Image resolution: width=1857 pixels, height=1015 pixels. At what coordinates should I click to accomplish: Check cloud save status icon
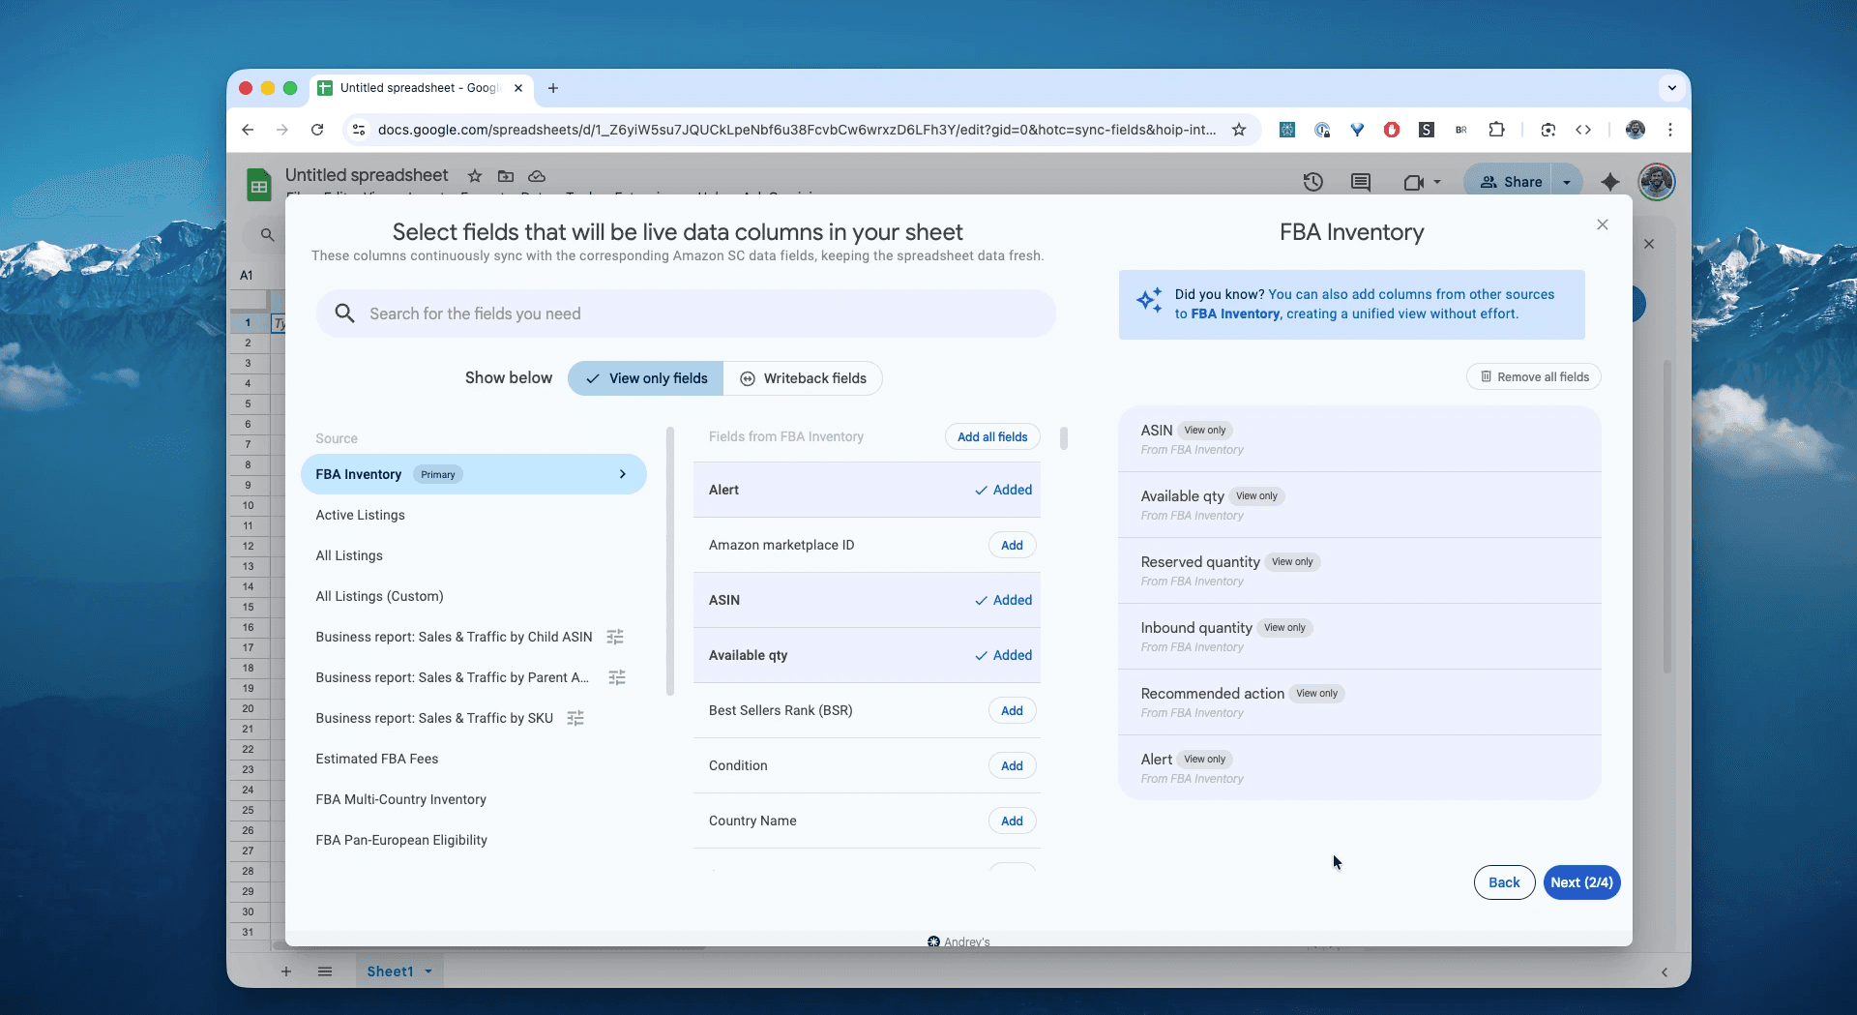click(537, 176)
